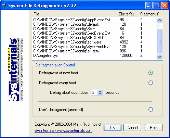
Task: Select Defragment at next boot option
Action: pyautogui.click(x=151, y=73)
